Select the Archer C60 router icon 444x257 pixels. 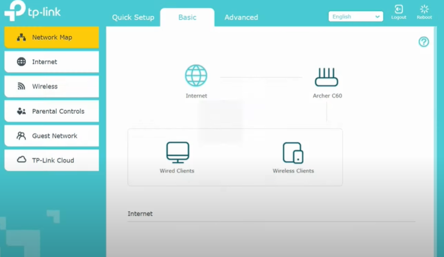pyautogui.click(x=326, y=77)
